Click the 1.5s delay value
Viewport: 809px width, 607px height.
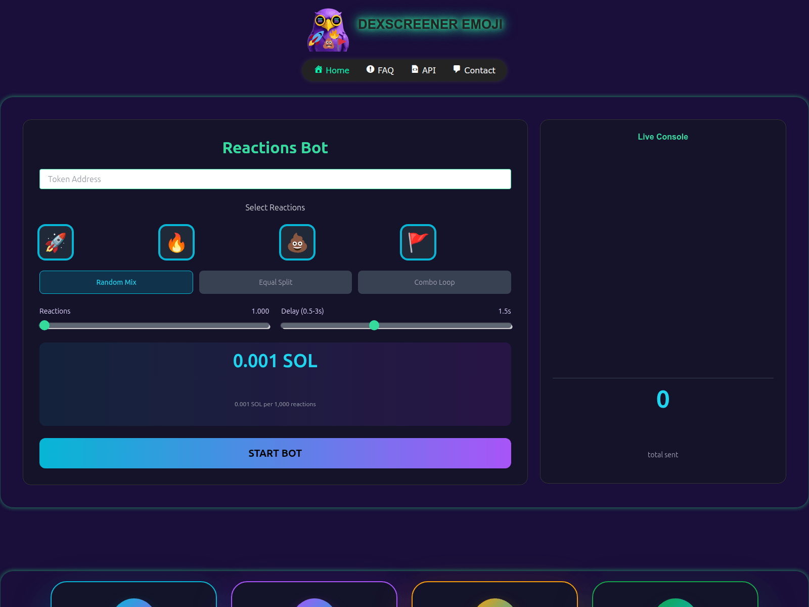[505, 311]
